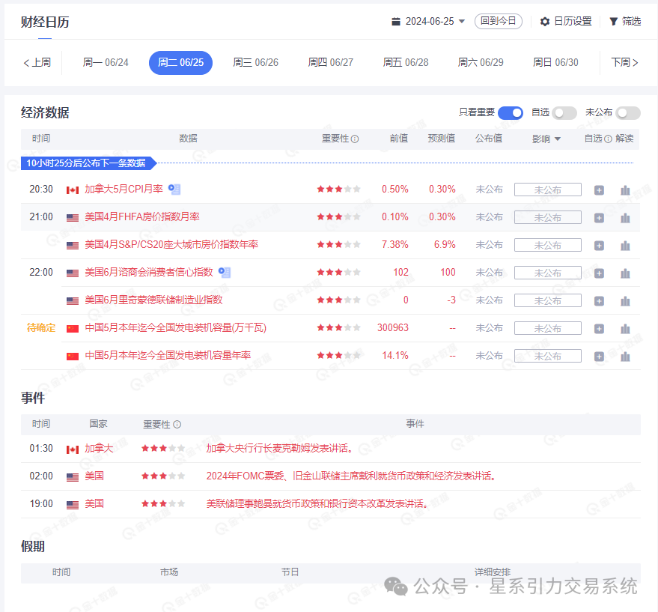Screen dimensions: 658x612
Task: Add Canada May CPI to watchlist
Action: (x=599, y=190)
